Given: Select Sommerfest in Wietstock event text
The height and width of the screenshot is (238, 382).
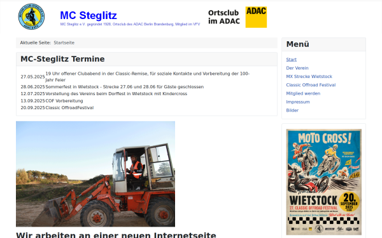Looking at the screenshot, I should (125, 87).
